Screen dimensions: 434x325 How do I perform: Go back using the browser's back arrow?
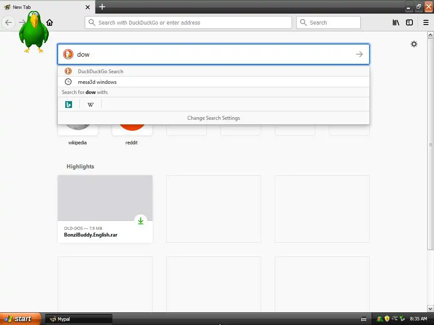pyautogui.click(x=8, y=22)
